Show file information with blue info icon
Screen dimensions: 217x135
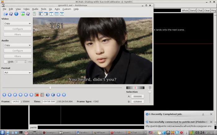[16, 14]
